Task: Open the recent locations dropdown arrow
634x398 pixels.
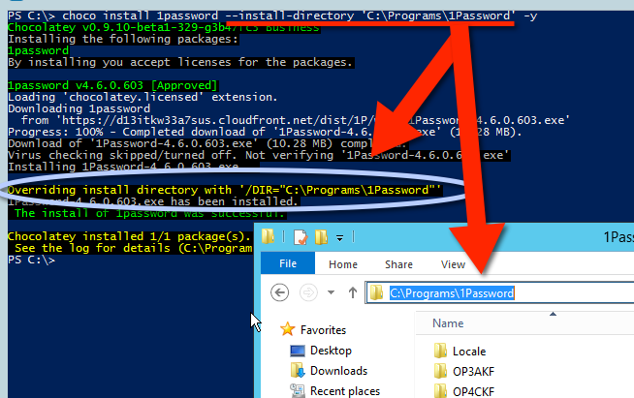Action: pos(329,292)
